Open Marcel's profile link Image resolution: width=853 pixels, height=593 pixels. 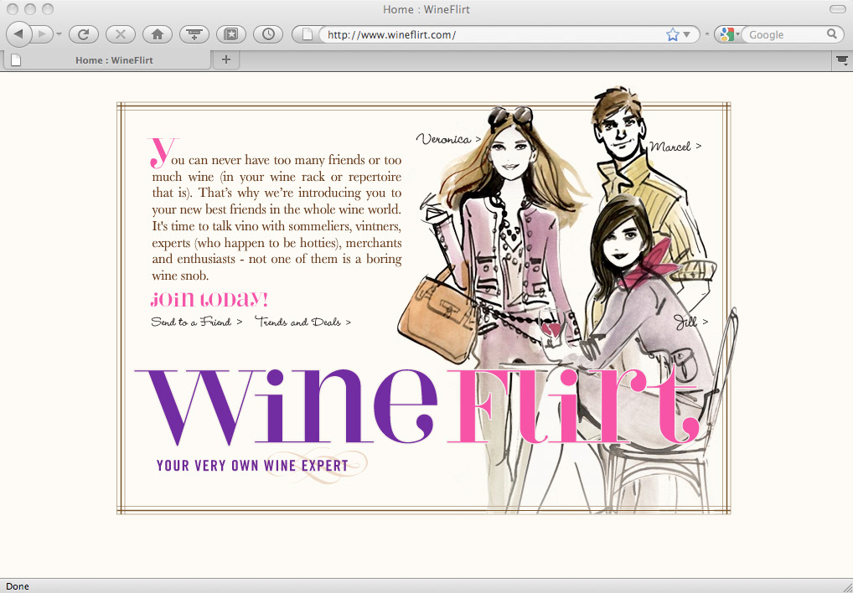pos(675,147)
